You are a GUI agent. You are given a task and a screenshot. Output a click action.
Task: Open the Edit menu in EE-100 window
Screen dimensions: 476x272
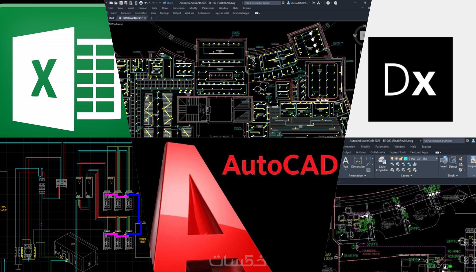click(x=111, y=8)
